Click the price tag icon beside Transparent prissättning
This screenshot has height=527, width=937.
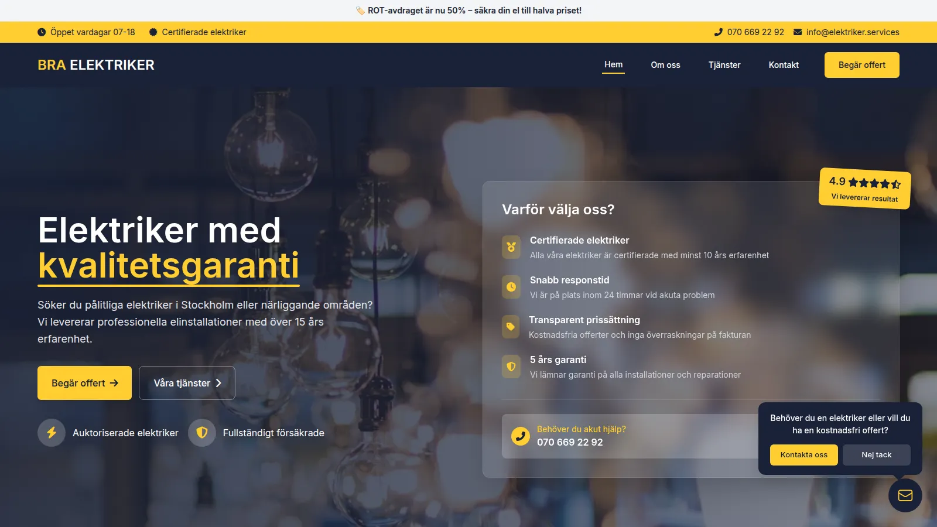coord(511,327)
